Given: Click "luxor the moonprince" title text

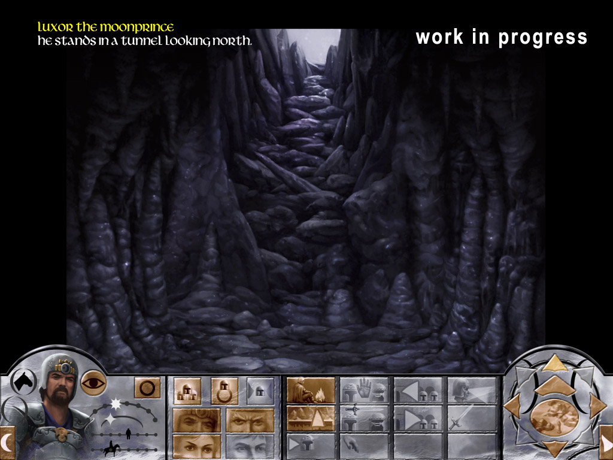Looking at the screenshot, I should pyautogui.click(x=106, y=28).
